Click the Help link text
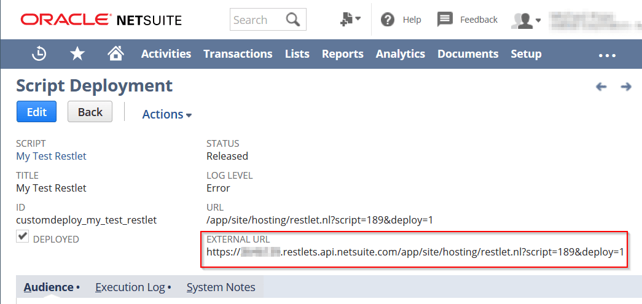The height and width of the screenshot is (304, 642). tap(412, 19)
